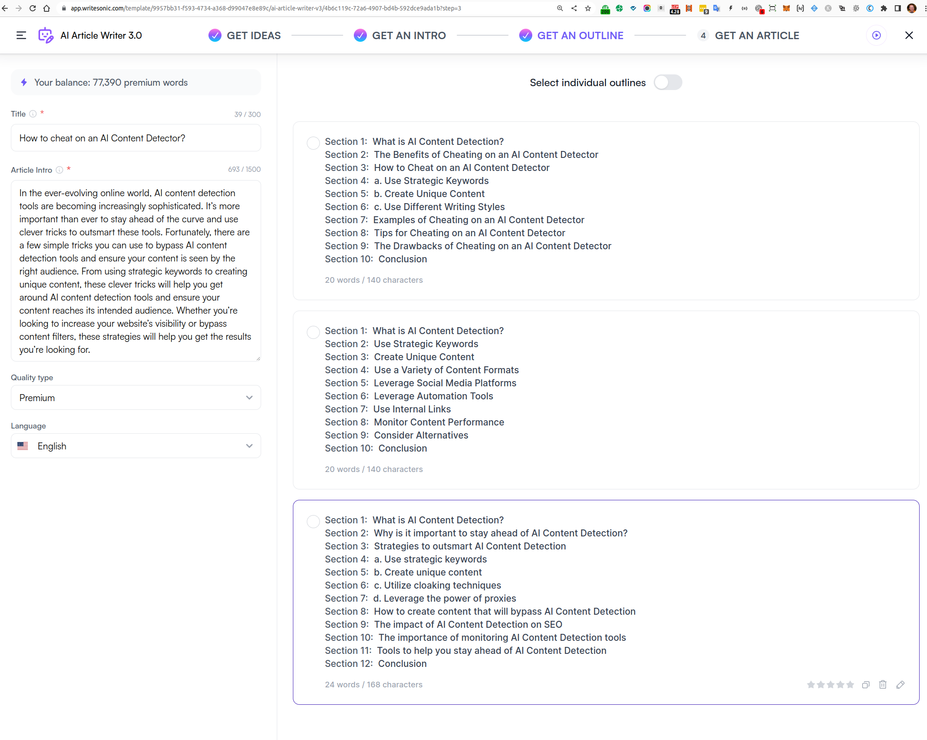Select the second outline's radio button
Viewport: 927px width, 740px height.
[313, 332]
